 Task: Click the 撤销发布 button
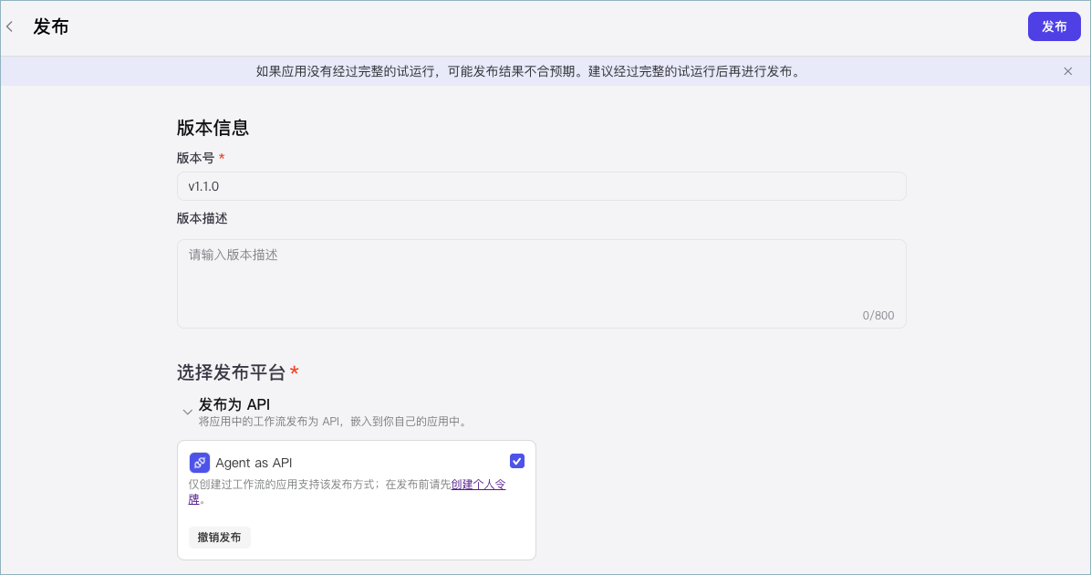(x=219, y=538)
